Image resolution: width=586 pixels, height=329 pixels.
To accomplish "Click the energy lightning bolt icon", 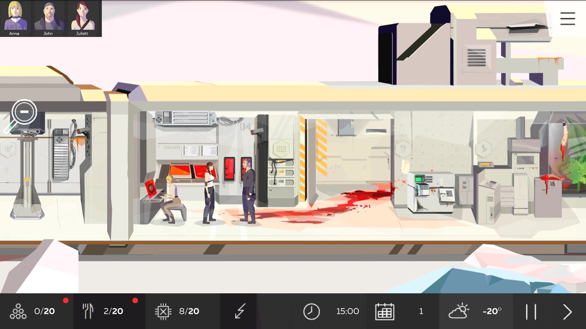I will coord(239,311).
